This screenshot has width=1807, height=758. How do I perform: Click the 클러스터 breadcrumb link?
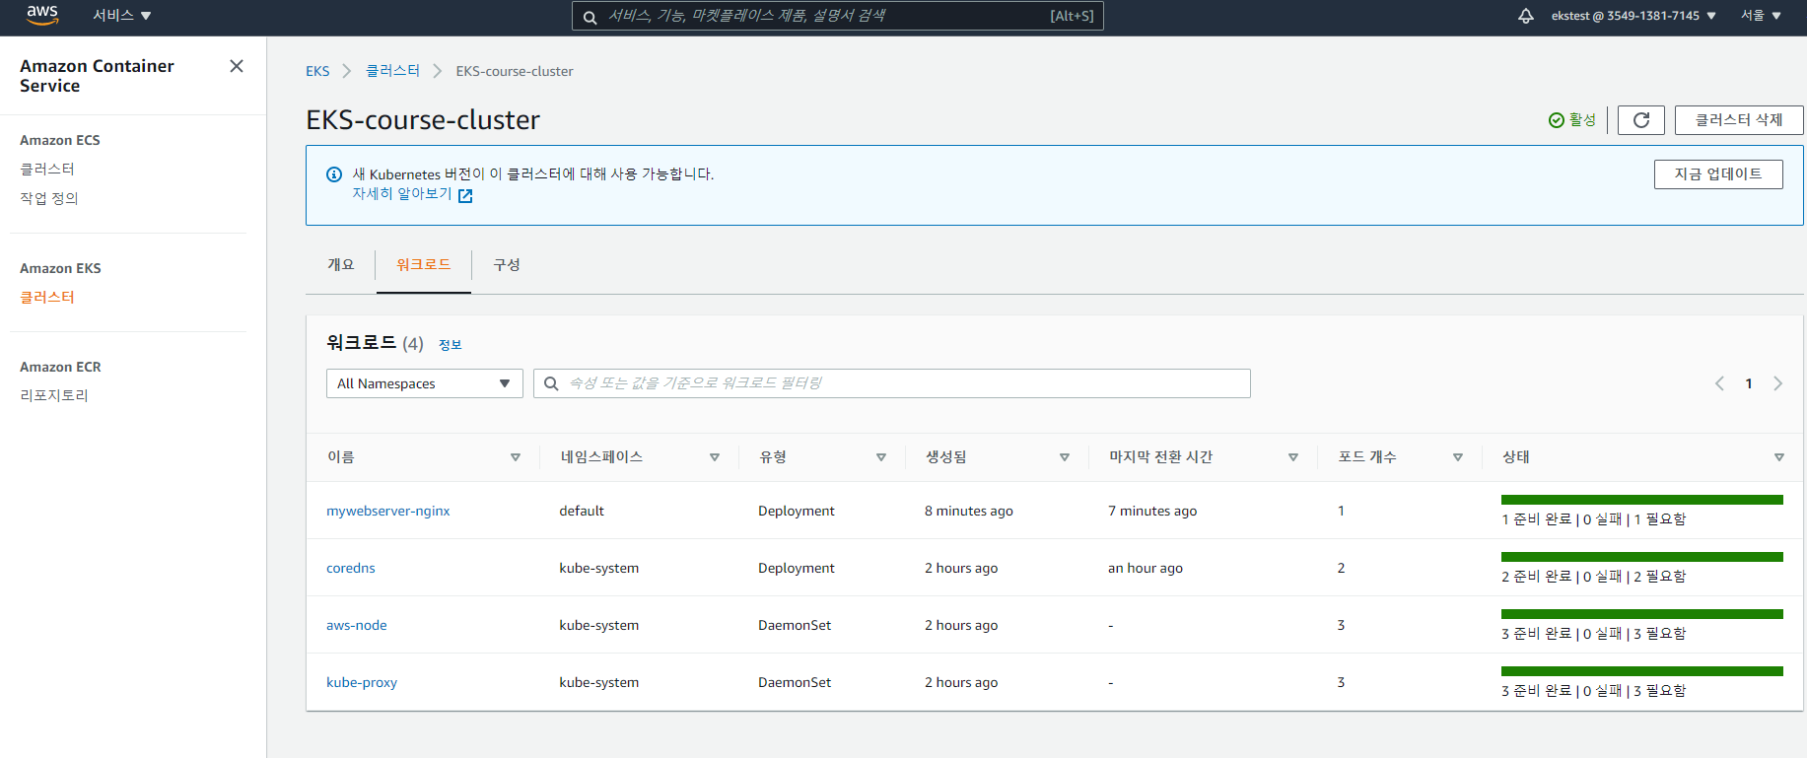(392, 71)
